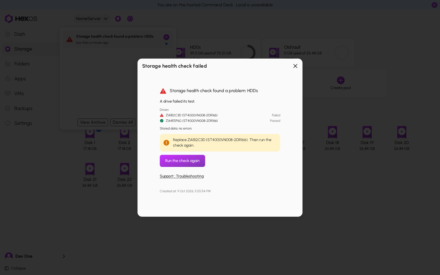Click the Disk 2 label

[125, 143]
